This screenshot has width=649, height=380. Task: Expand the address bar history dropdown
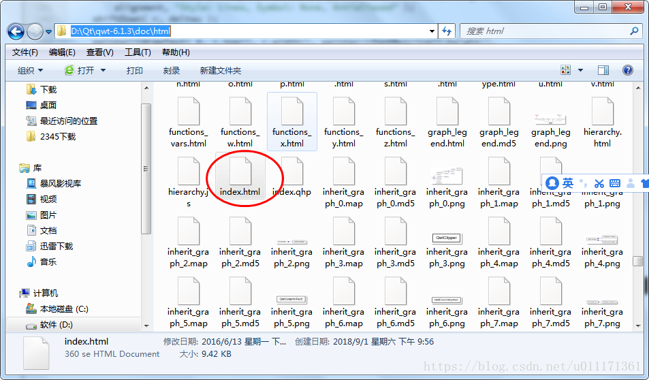pos(432,31)
